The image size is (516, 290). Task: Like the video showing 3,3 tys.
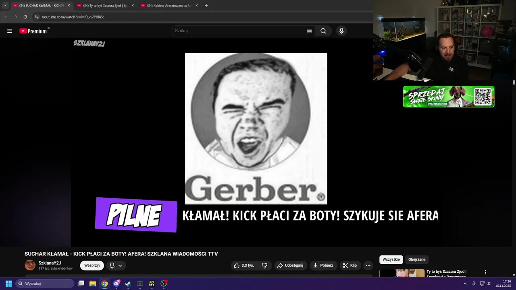pyautogui.click(x=245, y=265)
